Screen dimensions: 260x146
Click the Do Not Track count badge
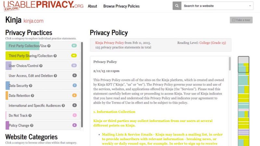(x=75, y=115)
